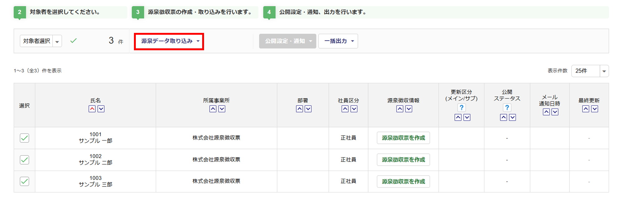
Task: Sort 公開ステータス column ascending
Action: (x=503, y=117)
